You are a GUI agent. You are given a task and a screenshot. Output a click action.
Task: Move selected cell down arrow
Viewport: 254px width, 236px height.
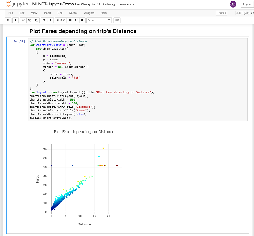tap(50, 20)
